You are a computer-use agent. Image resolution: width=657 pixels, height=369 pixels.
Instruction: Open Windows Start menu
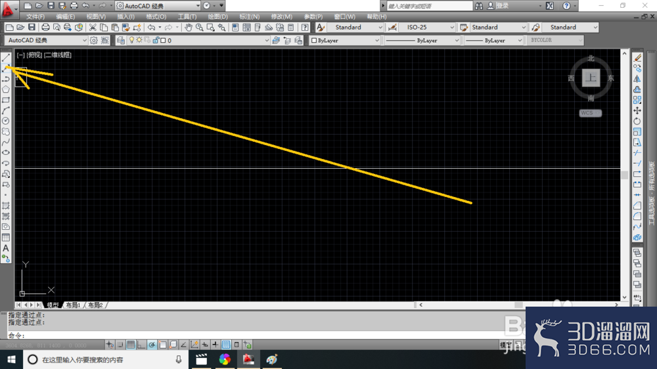tap(11, 359)
